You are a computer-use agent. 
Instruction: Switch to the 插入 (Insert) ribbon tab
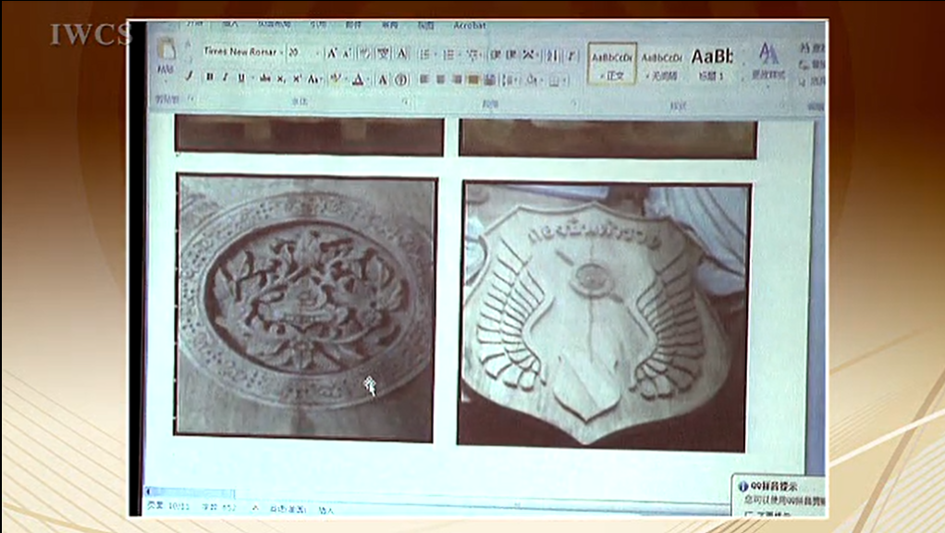click(x=230, y=23)
